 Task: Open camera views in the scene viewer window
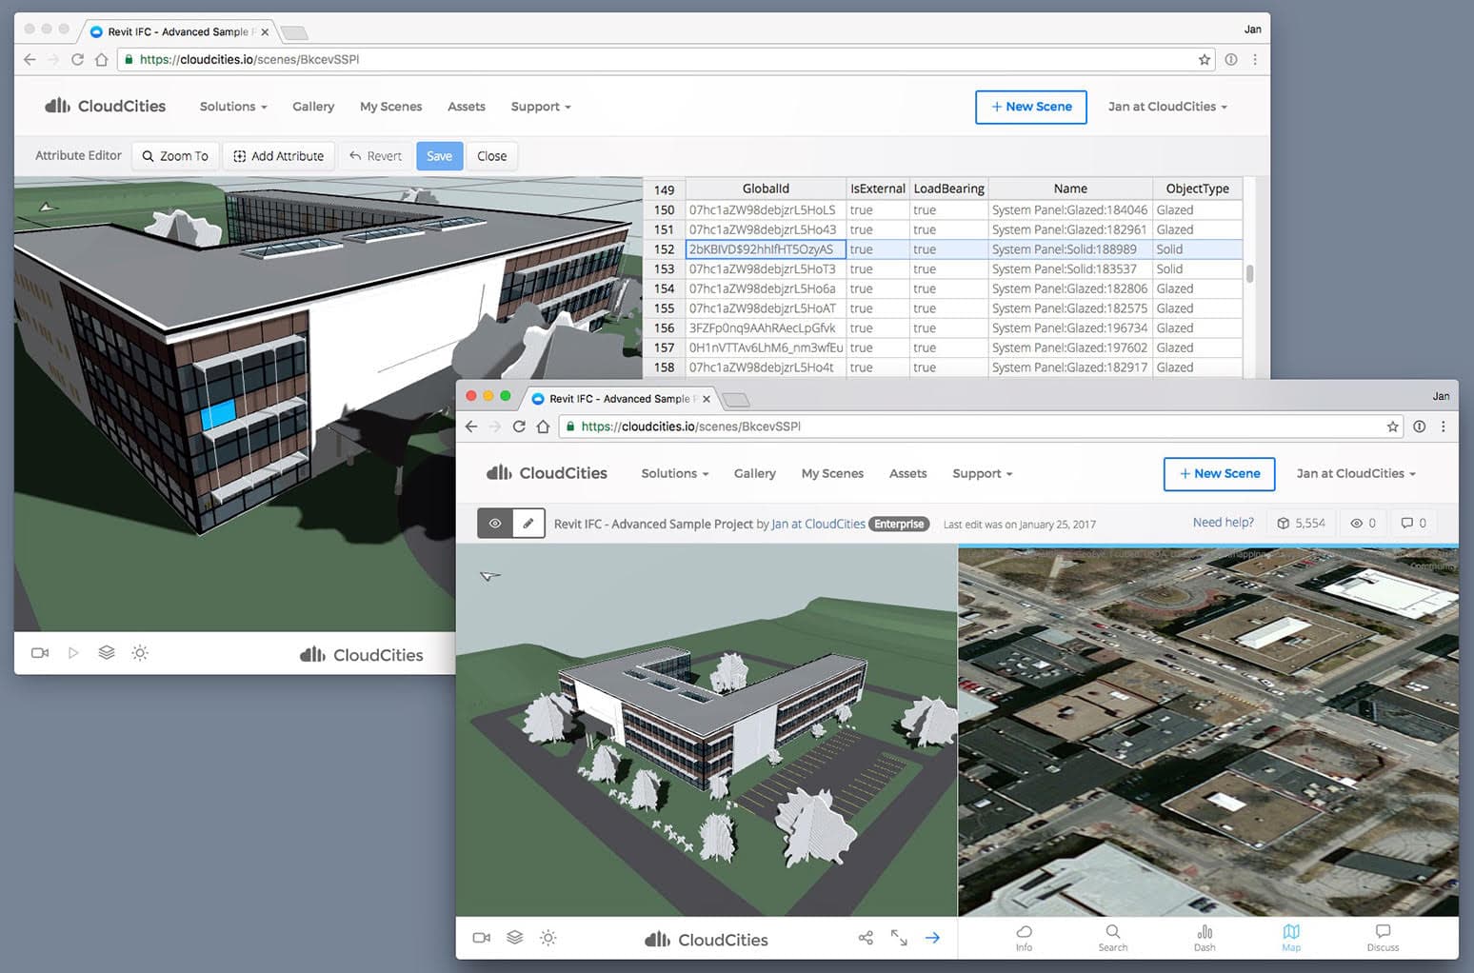(482, 938)
